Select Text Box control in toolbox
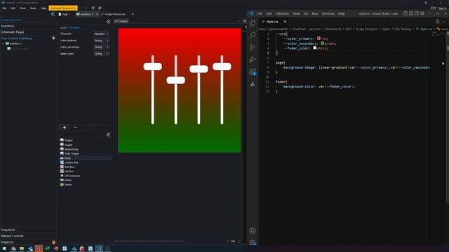This screenshot has width=449, height=252. tap(67, 167)
